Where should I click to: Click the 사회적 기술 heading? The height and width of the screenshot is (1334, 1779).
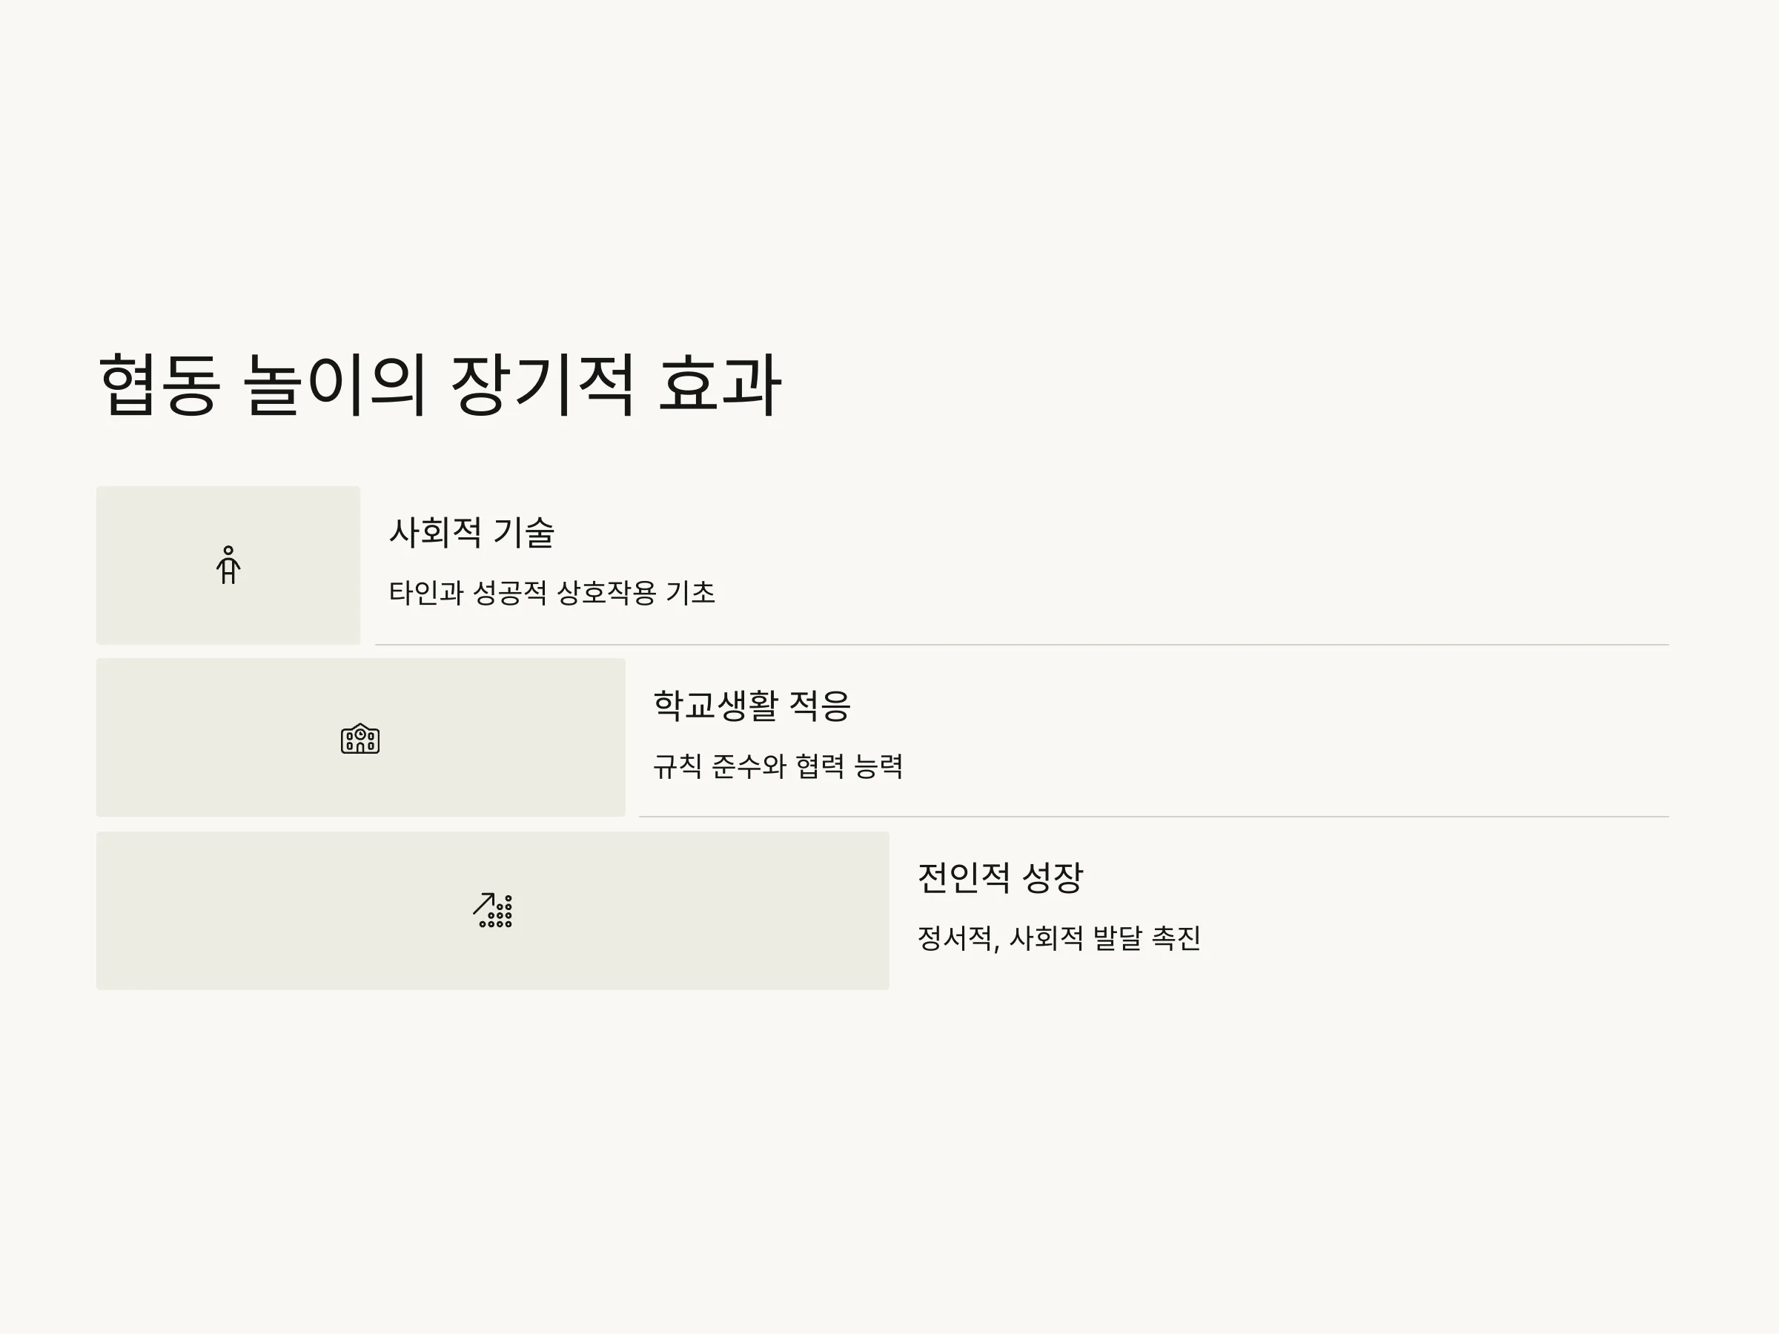click(472, 532)
